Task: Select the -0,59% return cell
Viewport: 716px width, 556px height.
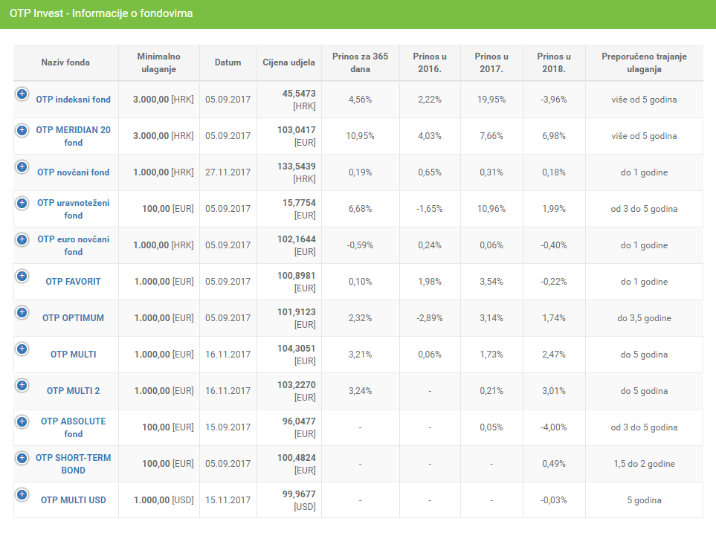Action: [361, 245]
